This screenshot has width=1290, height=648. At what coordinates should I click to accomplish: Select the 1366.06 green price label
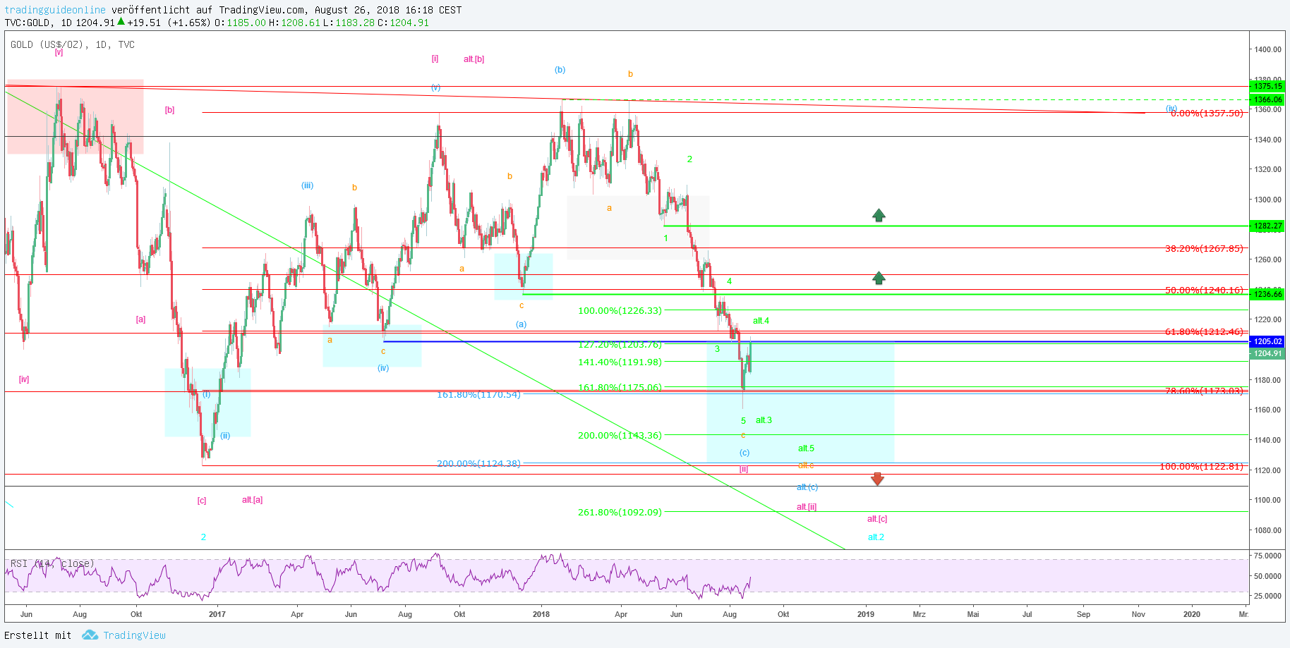point(1267,99)
